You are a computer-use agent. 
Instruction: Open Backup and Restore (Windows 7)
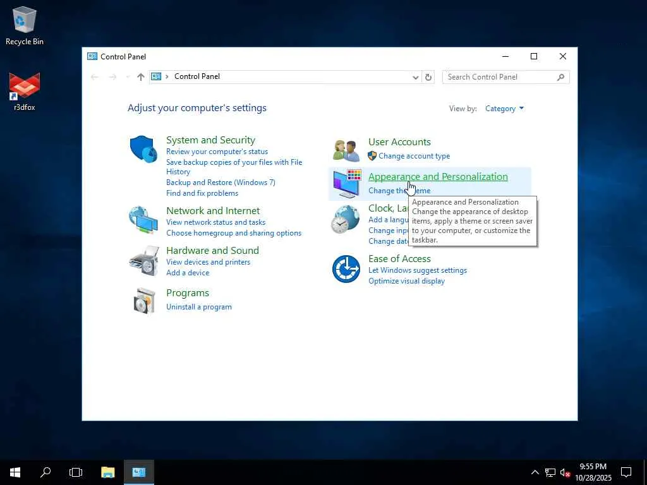221,183
